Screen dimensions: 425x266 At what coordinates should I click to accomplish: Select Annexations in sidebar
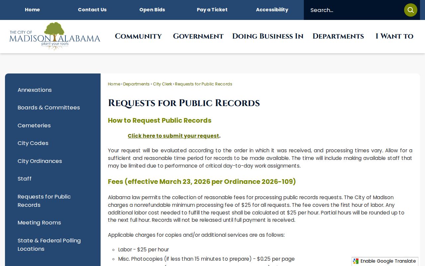(35, 90)
